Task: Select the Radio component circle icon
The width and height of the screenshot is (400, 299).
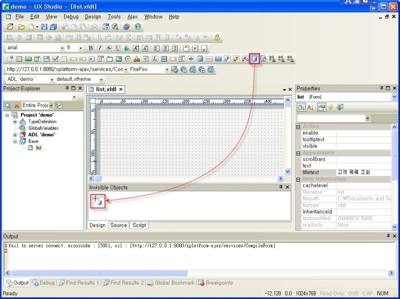Action: 128,59
